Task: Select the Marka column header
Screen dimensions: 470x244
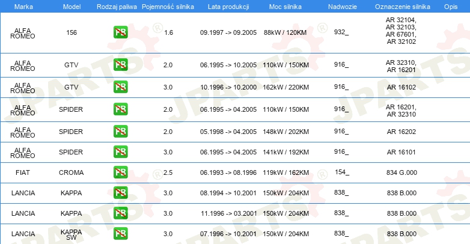Action: coord(23,7)
